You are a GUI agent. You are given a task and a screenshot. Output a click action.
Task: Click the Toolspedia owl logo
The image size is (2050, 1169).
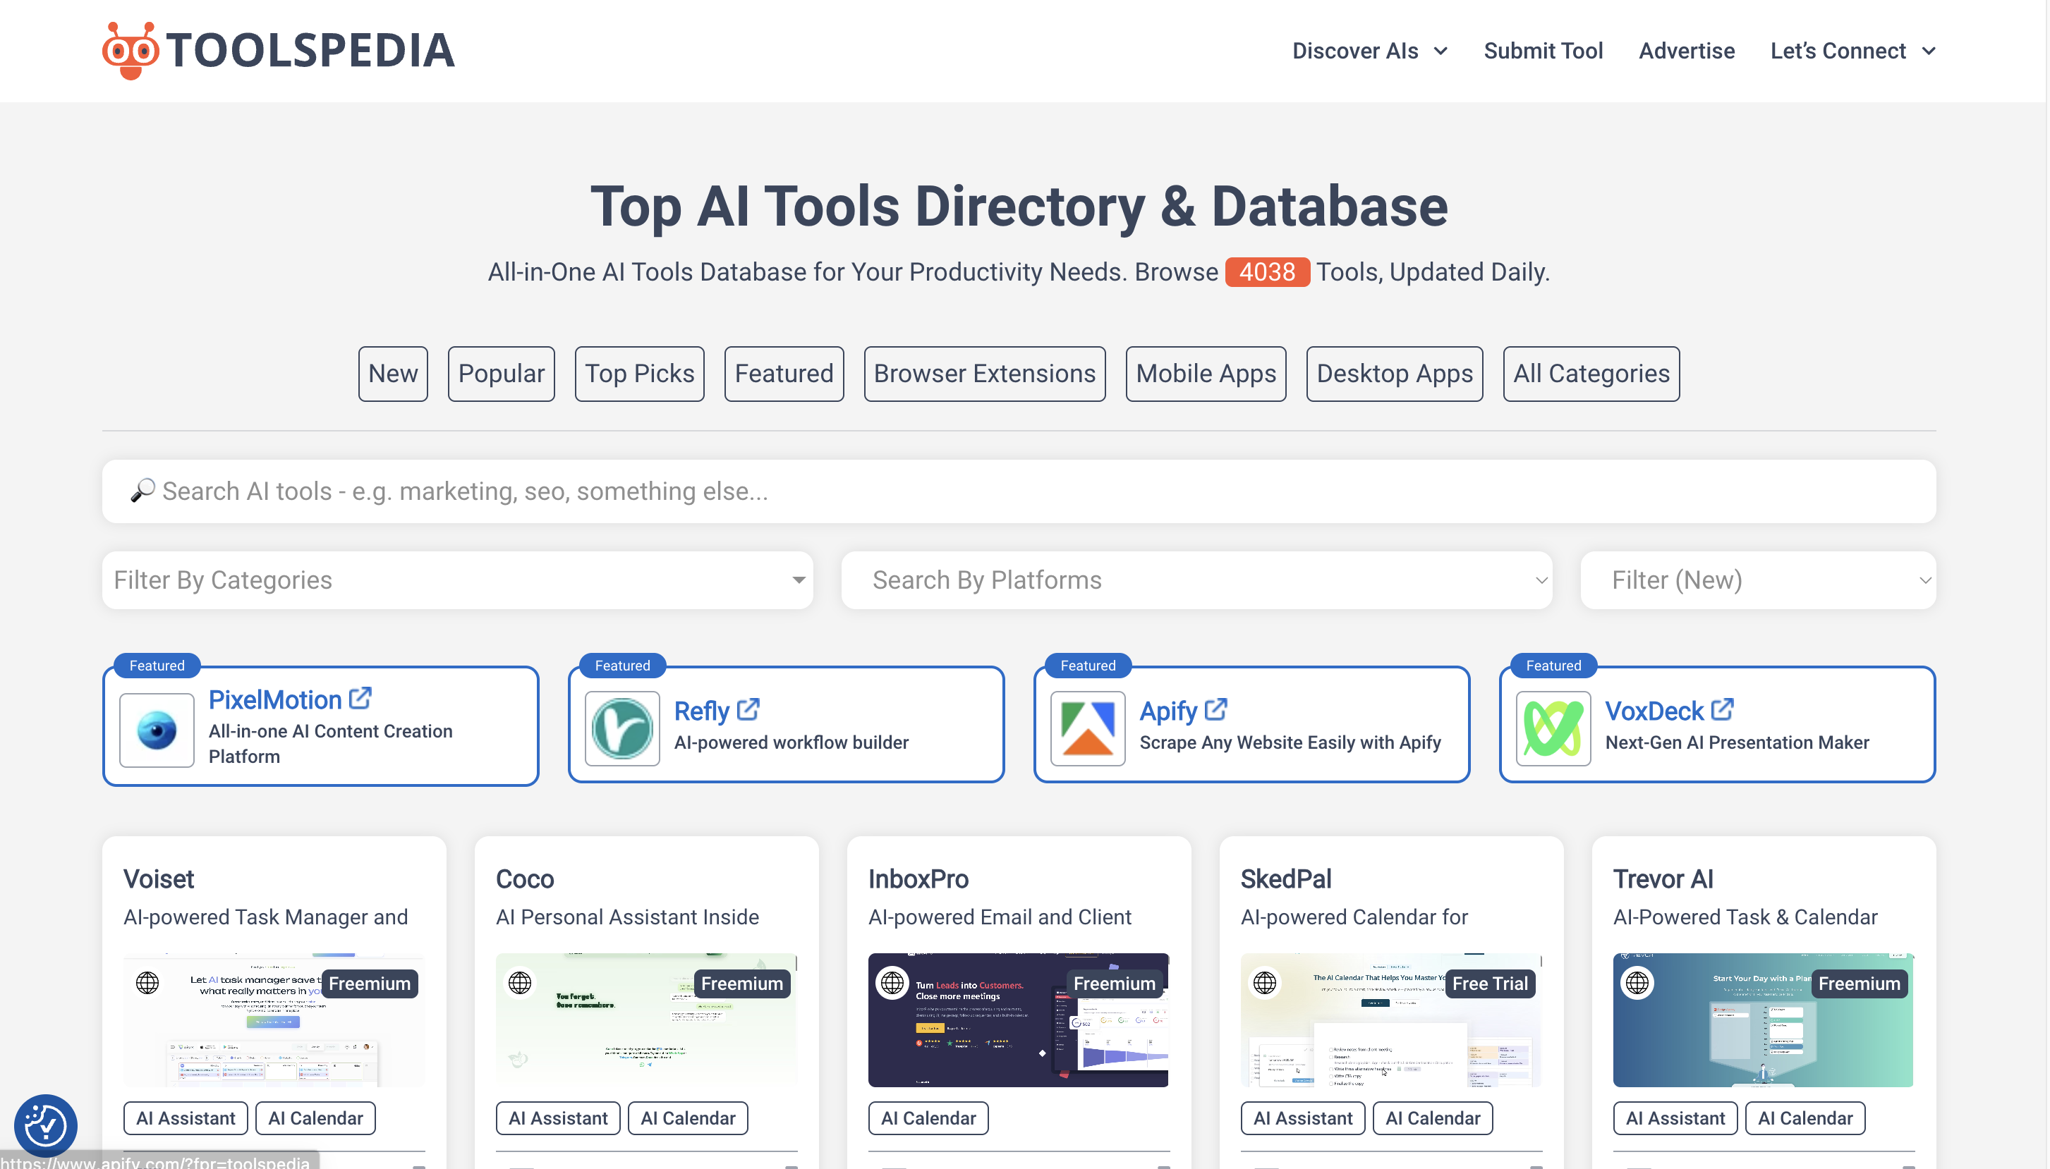[x=130, y=50]
